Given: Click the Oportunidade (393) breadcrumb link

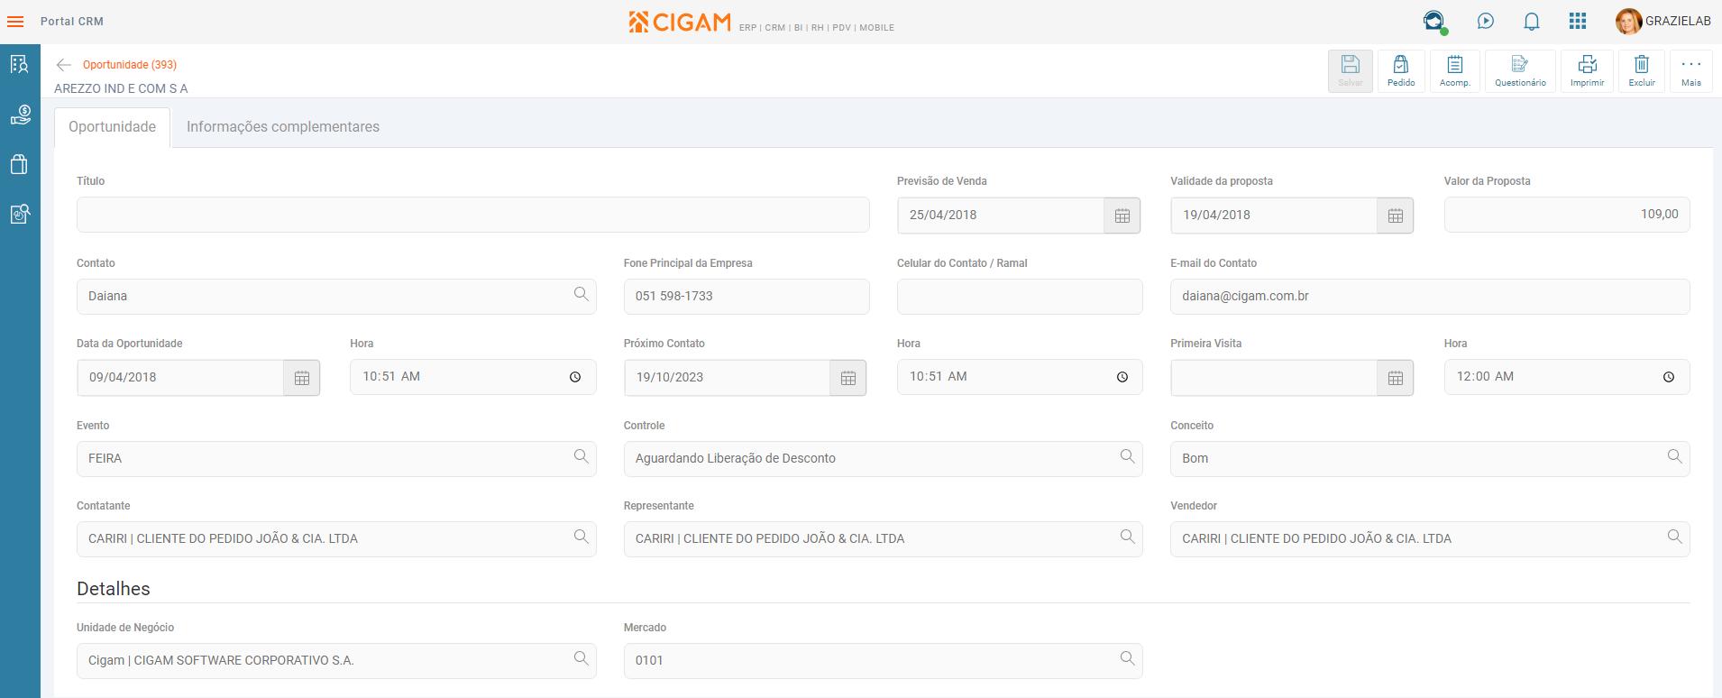Looking at the screenshot, I should [x=130, y=65].
